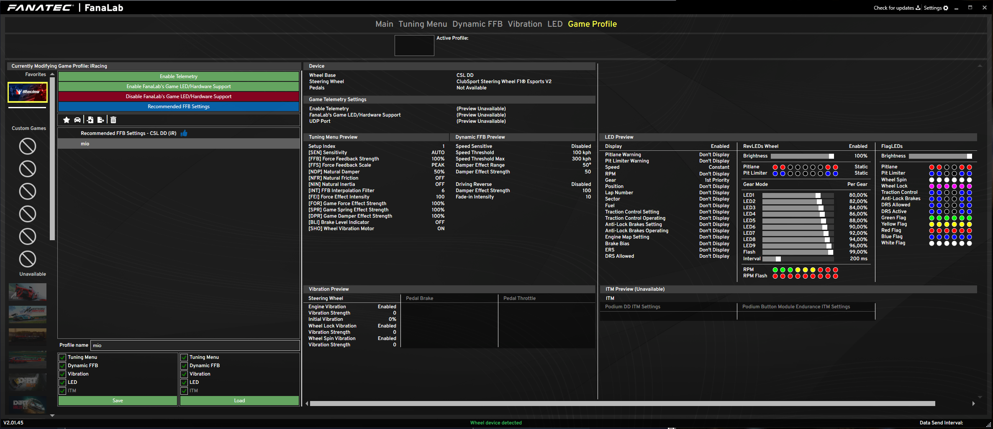Click the preview horizontal scrollbar right arrow
This screenshot has width=993, height=429.
point(974,404)
